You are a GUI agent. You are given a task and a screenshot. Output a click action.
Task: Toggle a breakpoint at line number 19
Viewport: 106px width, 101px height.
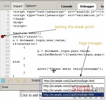(7, 69)
